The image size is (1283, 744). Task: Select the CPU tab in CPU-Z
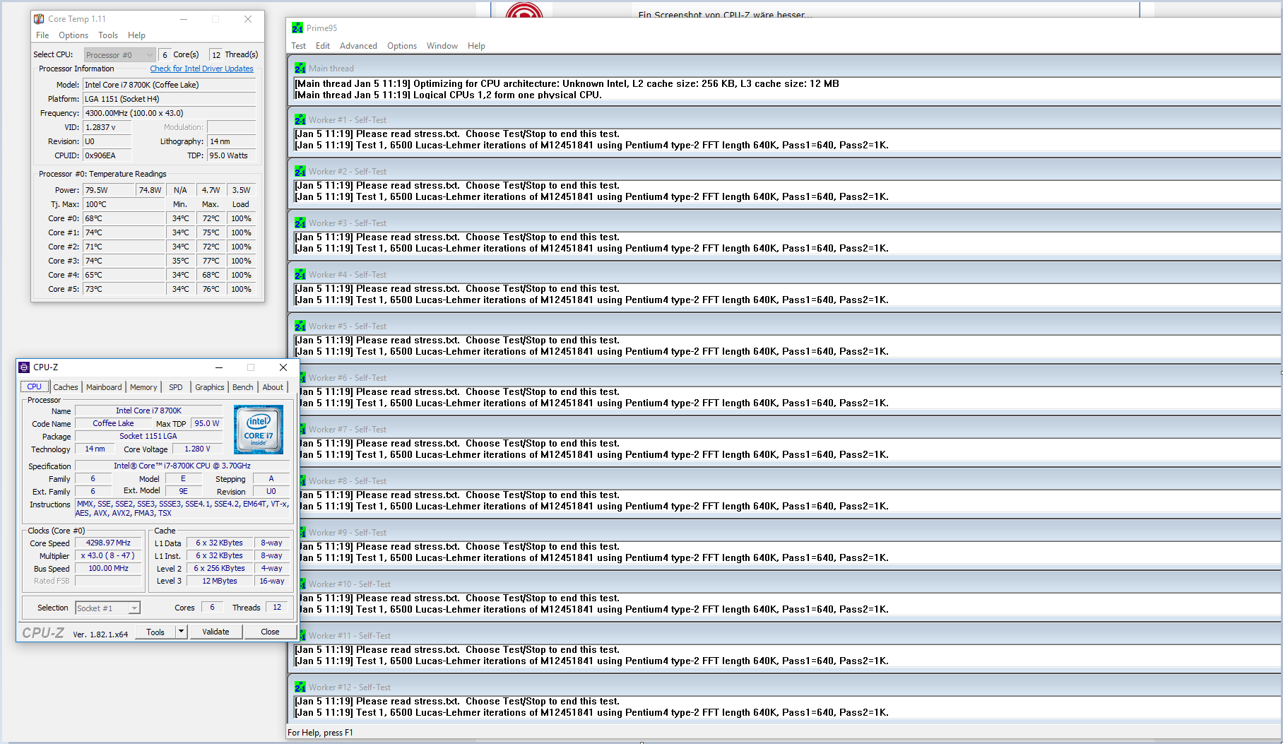34,386
